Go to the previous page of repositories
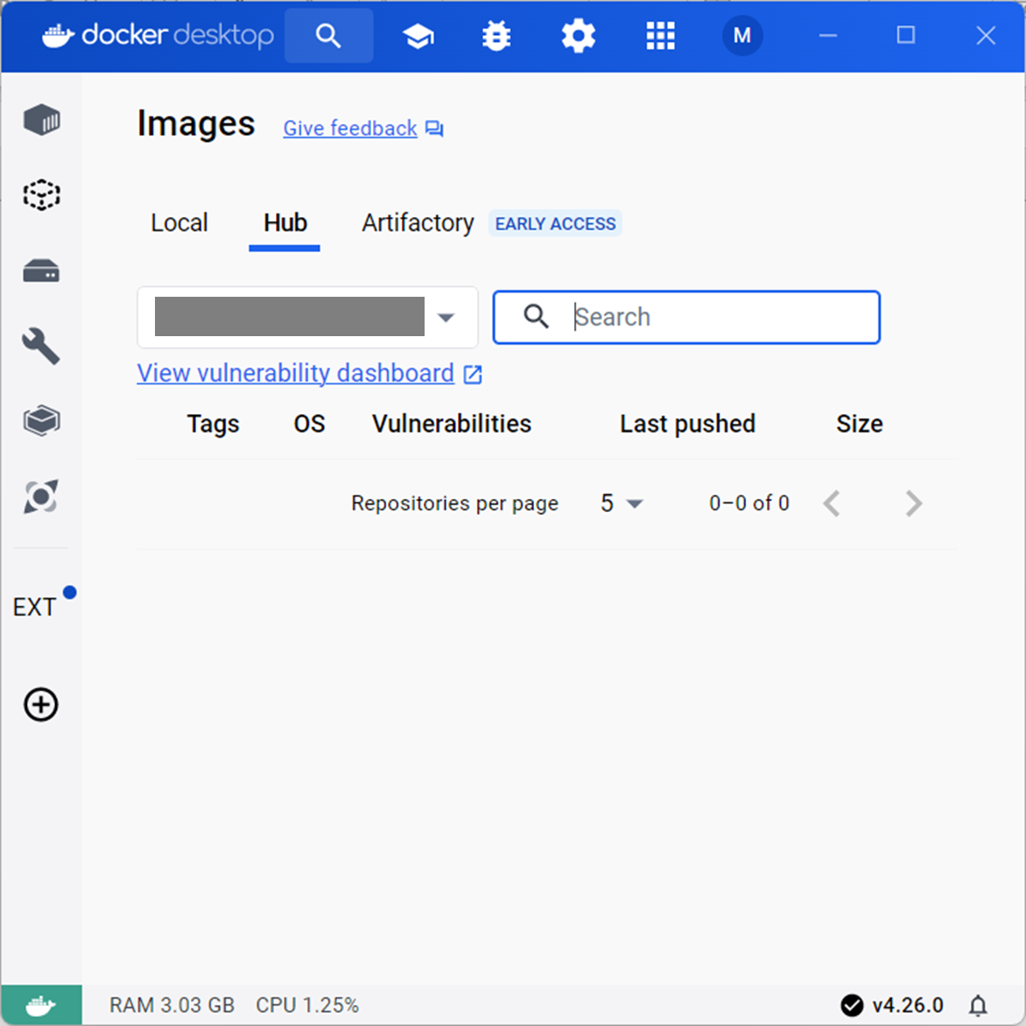1026x1026 pixels. point(832,503)
